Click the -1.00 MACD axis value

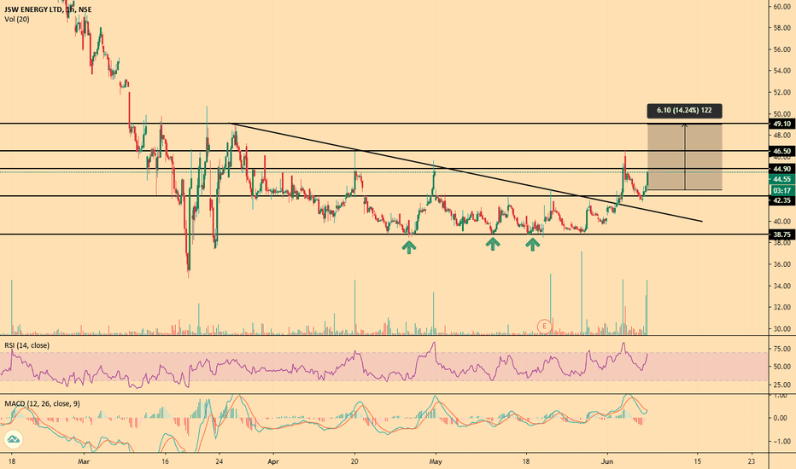[x=781, y=442]
